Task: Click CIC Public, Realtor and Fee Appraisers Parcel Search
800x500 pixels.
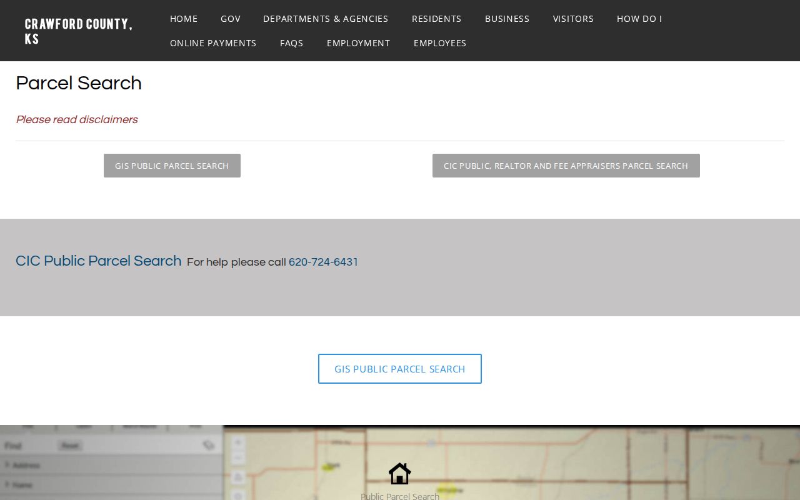Action: (566, 166)
